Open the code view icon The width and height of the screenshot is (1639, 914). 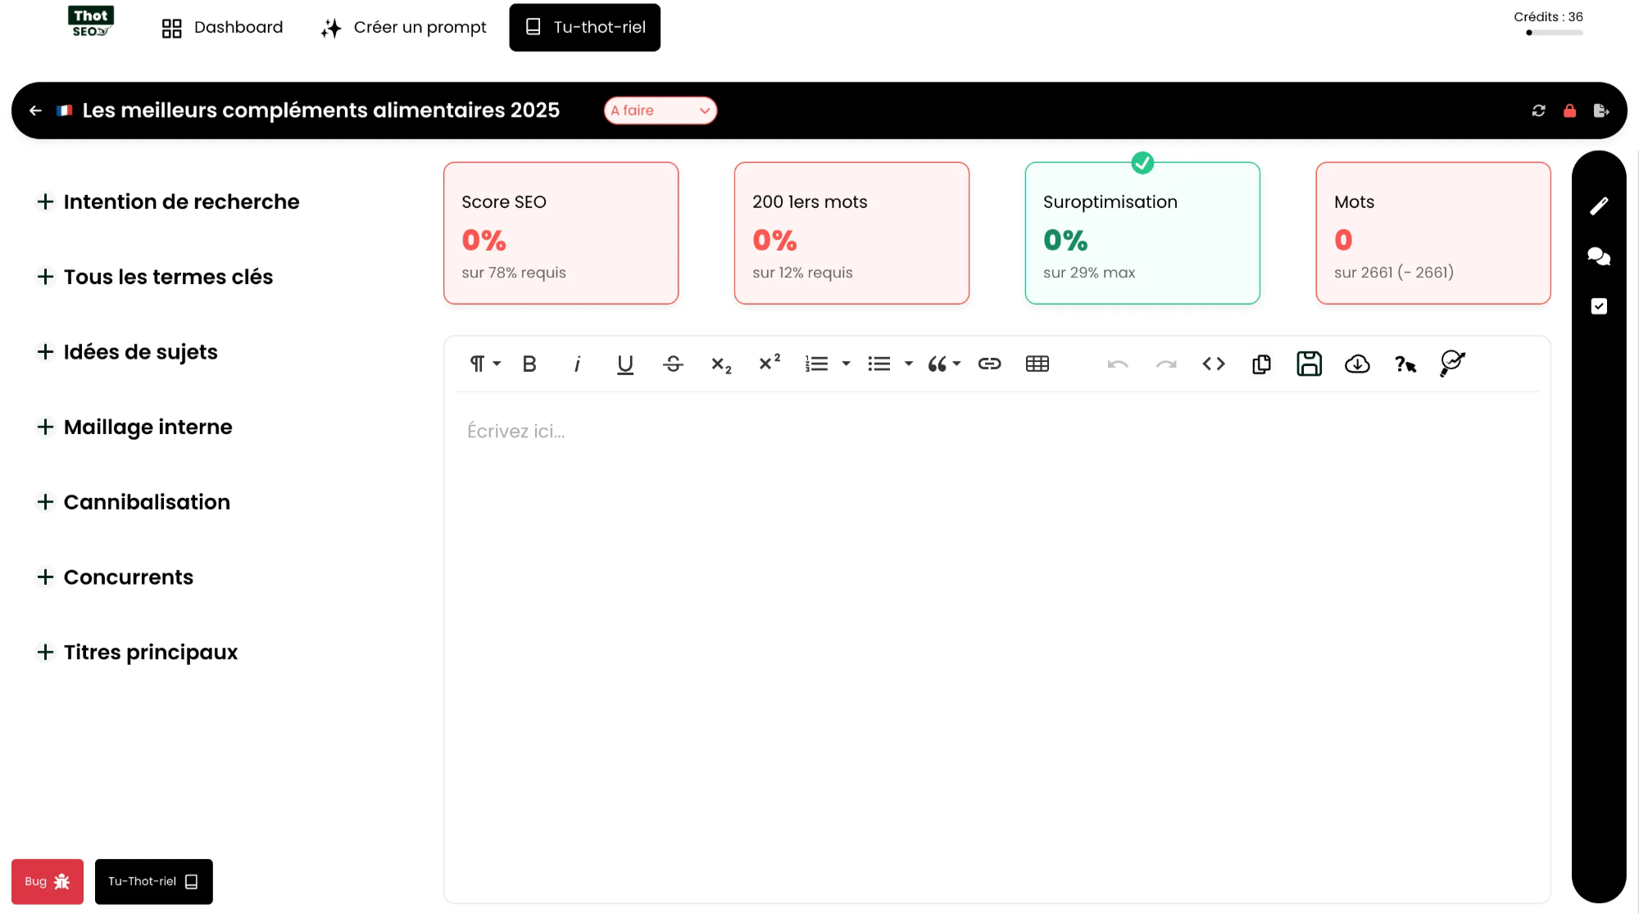(1214, 364)
